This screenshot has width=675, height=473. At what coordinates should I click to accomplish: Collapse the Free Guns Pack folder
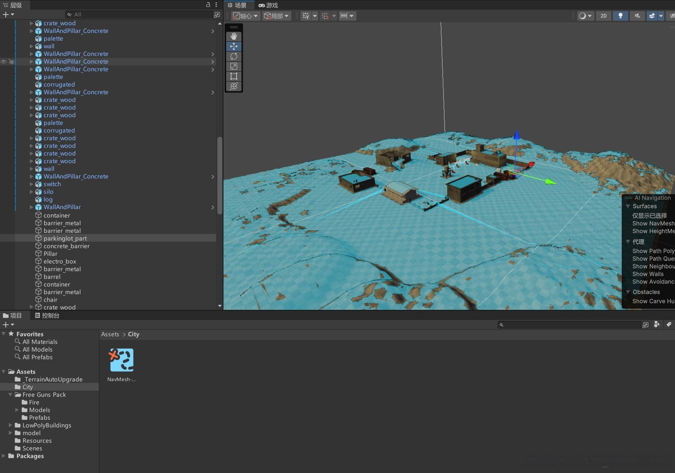(10, 394)
